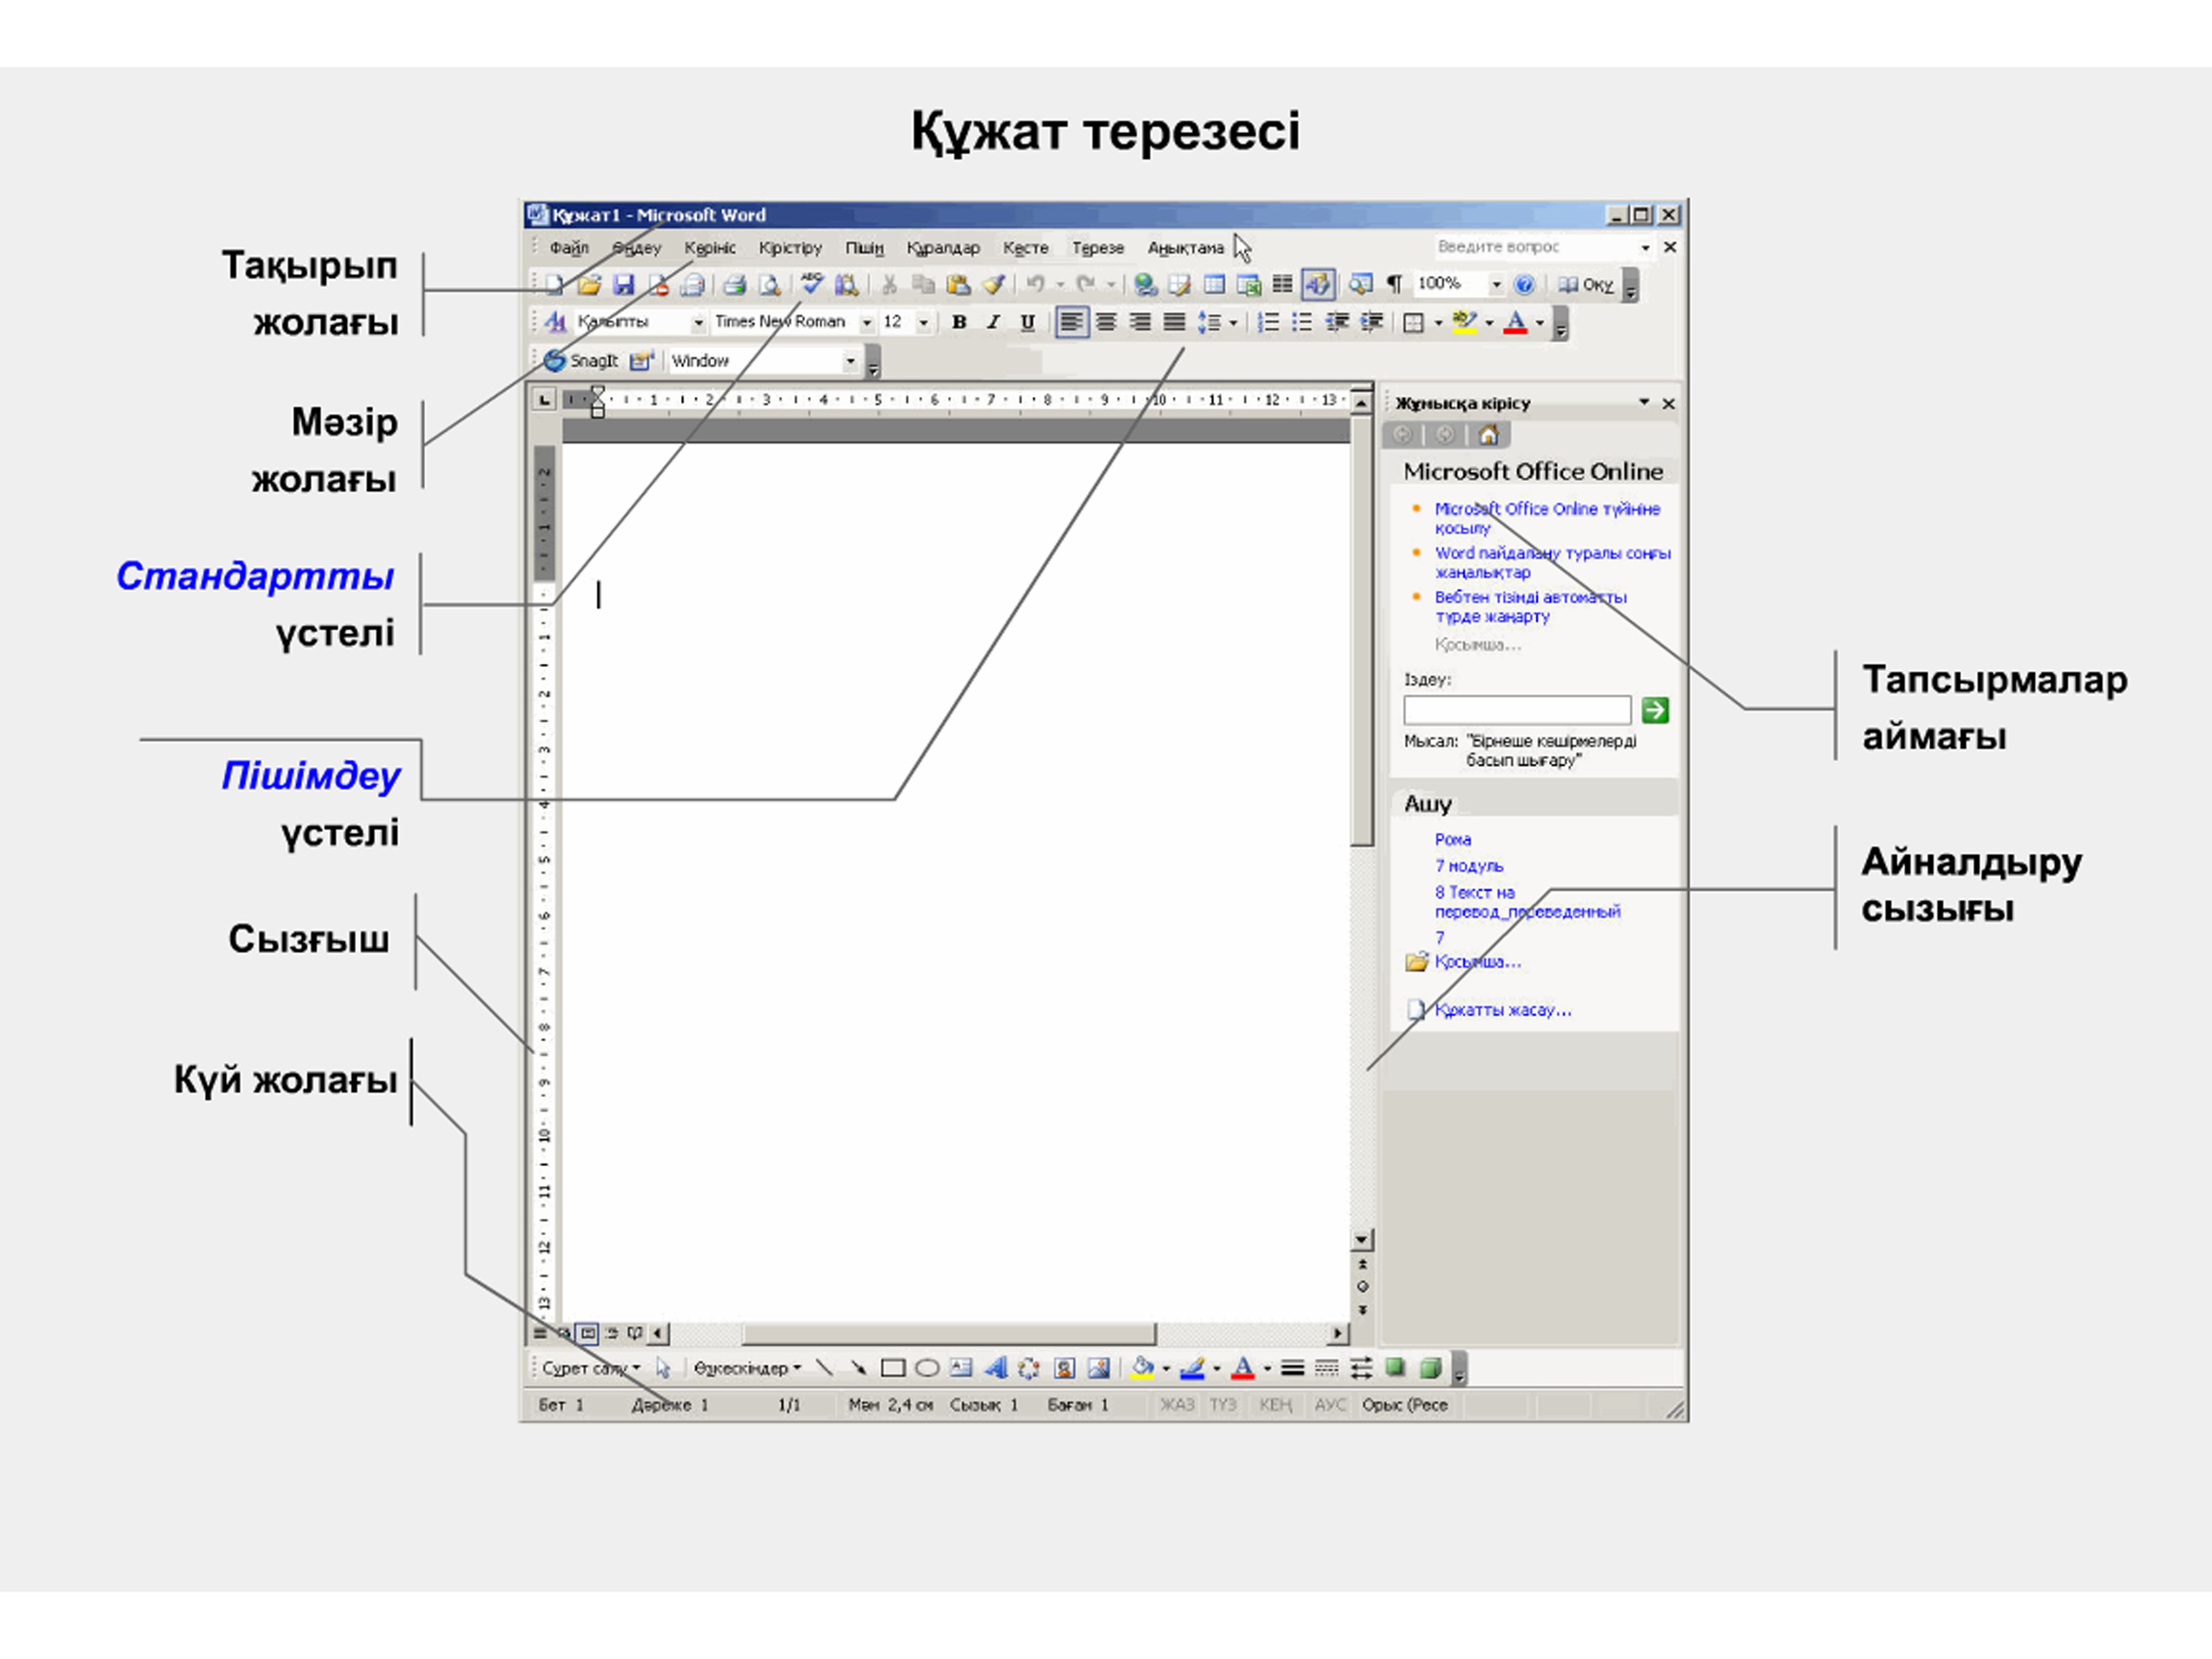2212x1659 pixels.
Task: Save the document with the floppy disk icon
Action: coord(623,285)
